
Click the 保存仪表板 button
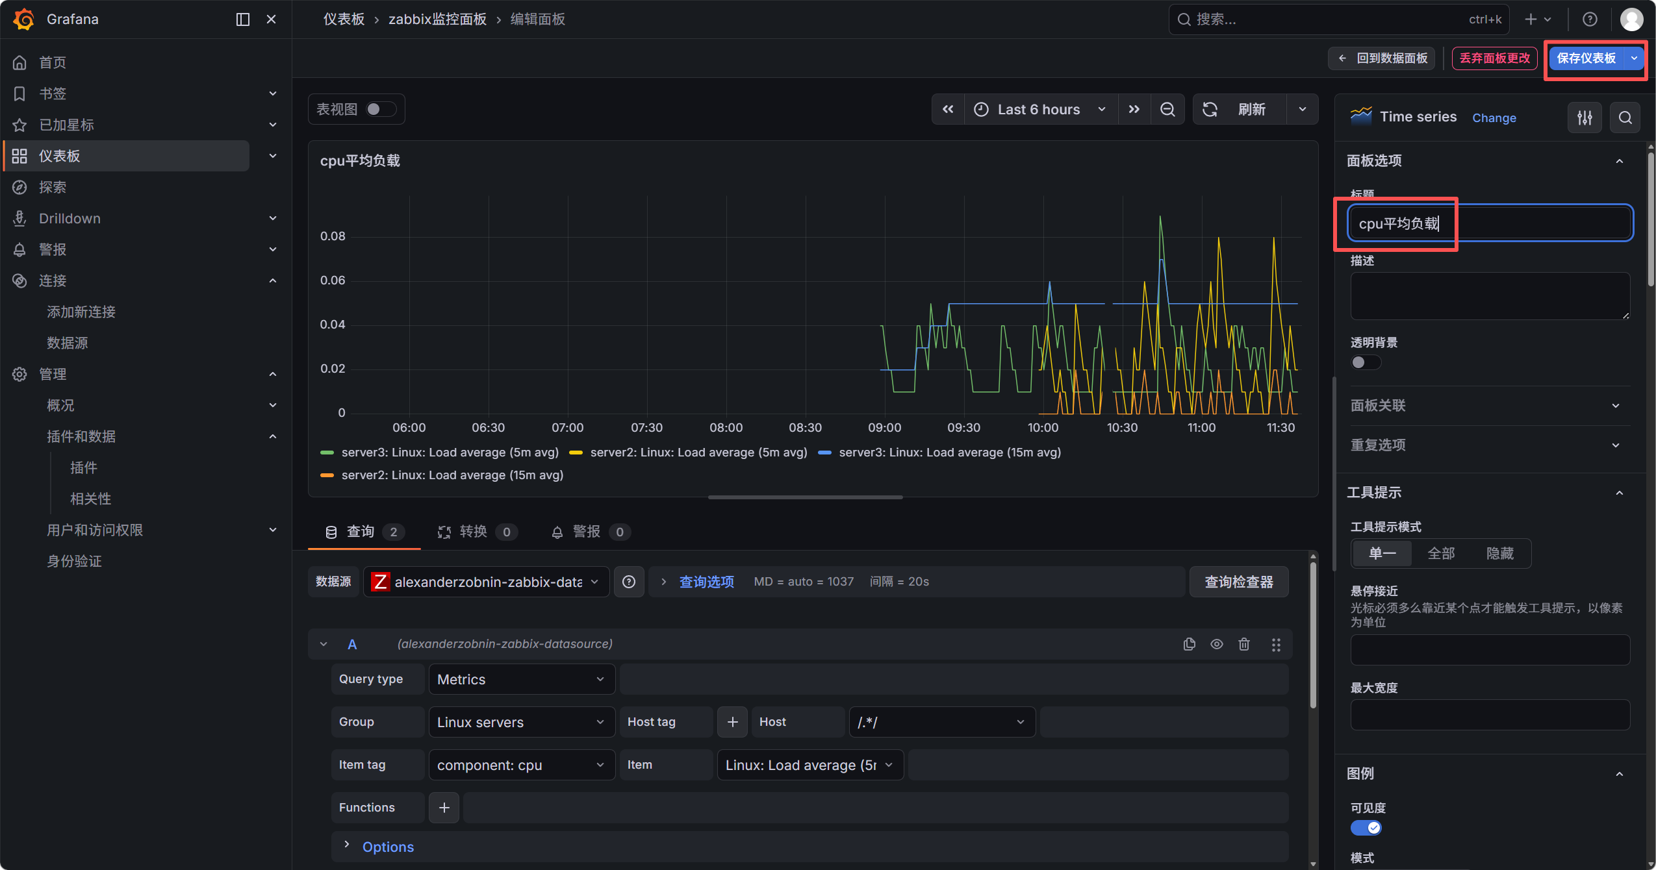point(1586,58)
